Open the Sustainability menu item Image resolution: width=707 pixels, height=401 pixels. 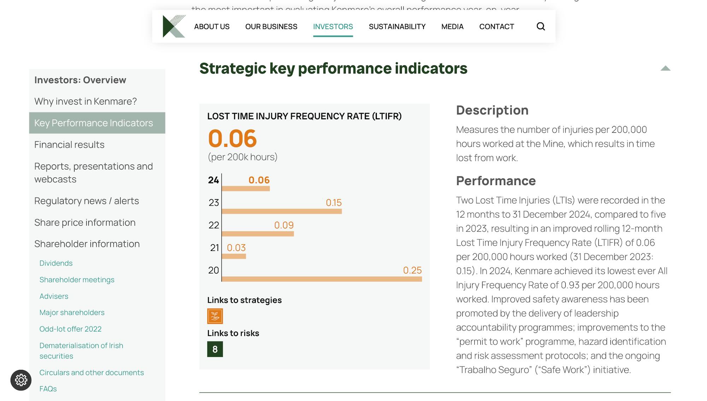pos(397,26)
